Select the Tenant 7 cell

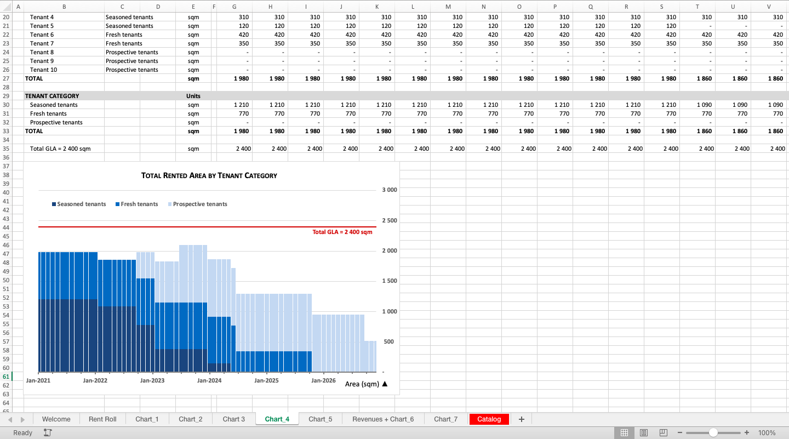64,43
